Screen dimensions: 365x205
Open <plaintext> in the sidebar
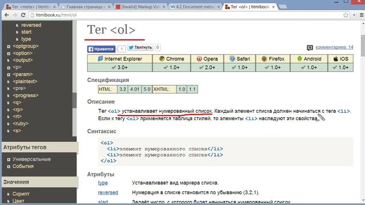point(25,81)
